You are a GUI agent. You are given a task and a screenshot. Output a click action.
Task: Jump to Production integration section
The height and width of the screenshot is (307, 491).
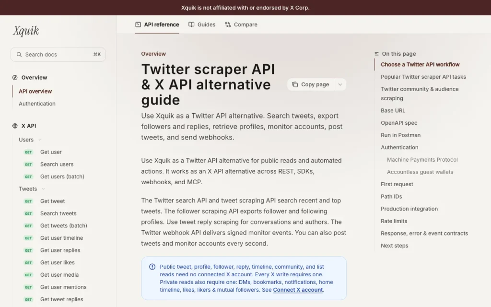(409, 209)
